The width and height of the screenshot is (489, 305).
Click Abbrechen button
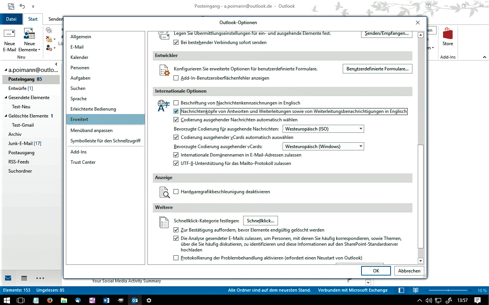[409, 271]
